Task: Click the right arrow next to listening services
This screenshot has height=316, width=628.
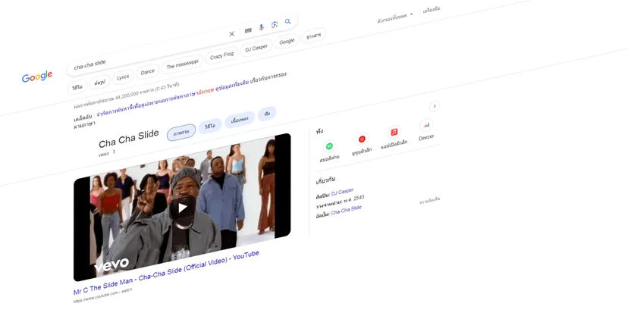Action: coord(435,106)
